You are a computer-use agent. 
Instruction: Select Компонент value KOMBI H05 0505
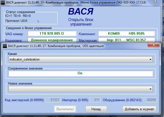(126, 33)
